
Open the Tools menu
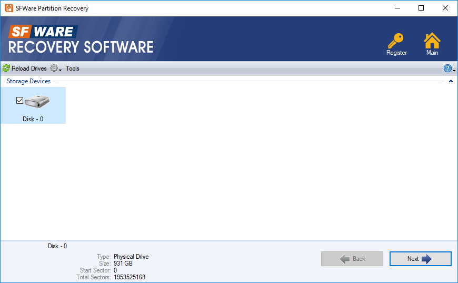pos(73,69)
